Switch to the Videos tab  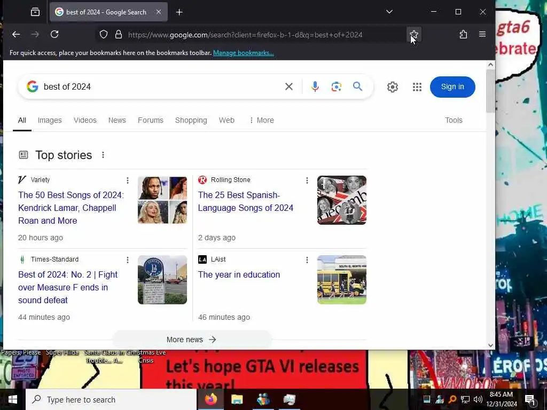click(85, 120)
